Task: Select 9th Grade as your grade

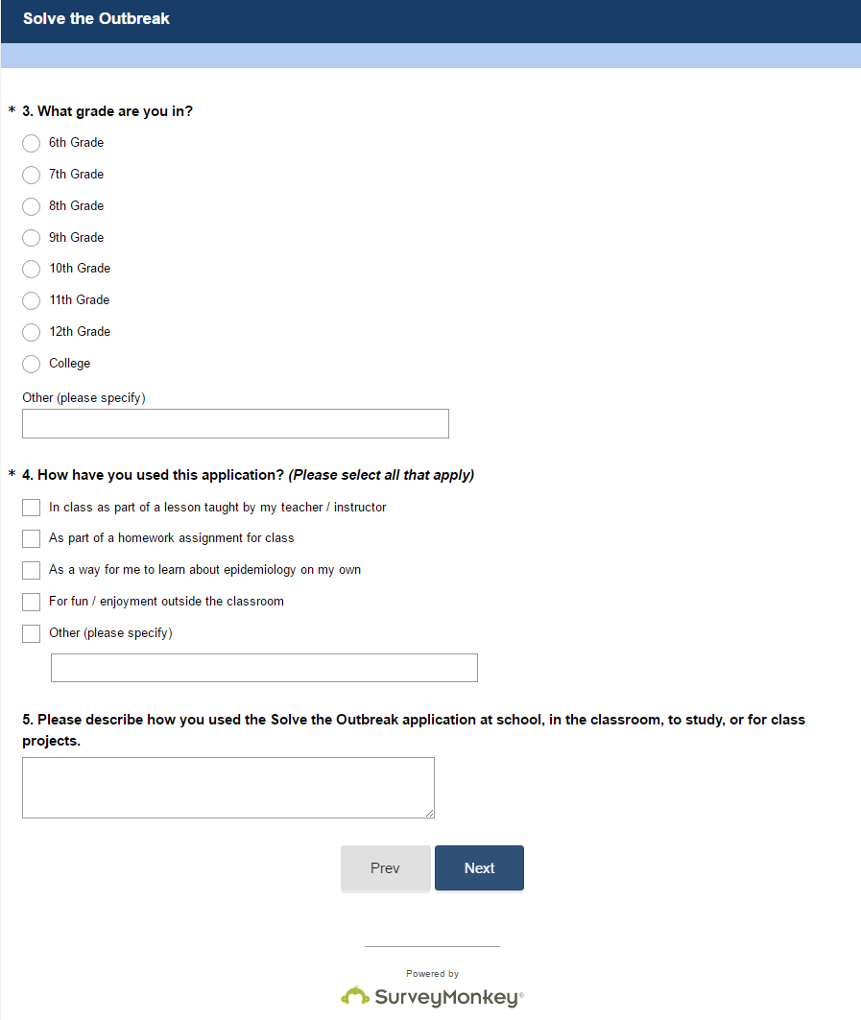Action: click(x=32, y=238)
